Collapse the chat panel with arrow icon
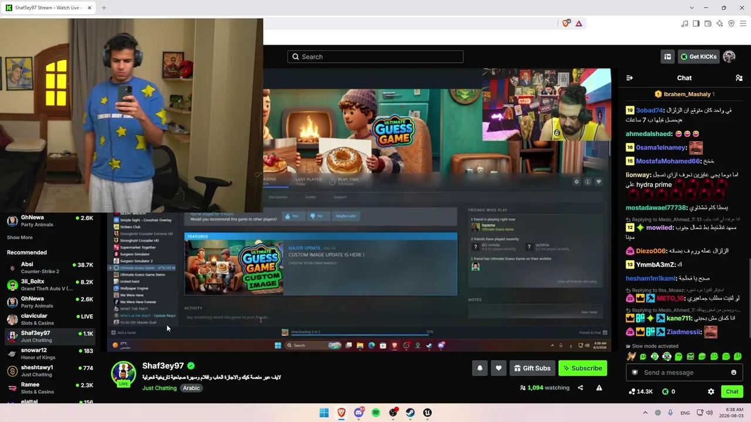 (630, 78)
